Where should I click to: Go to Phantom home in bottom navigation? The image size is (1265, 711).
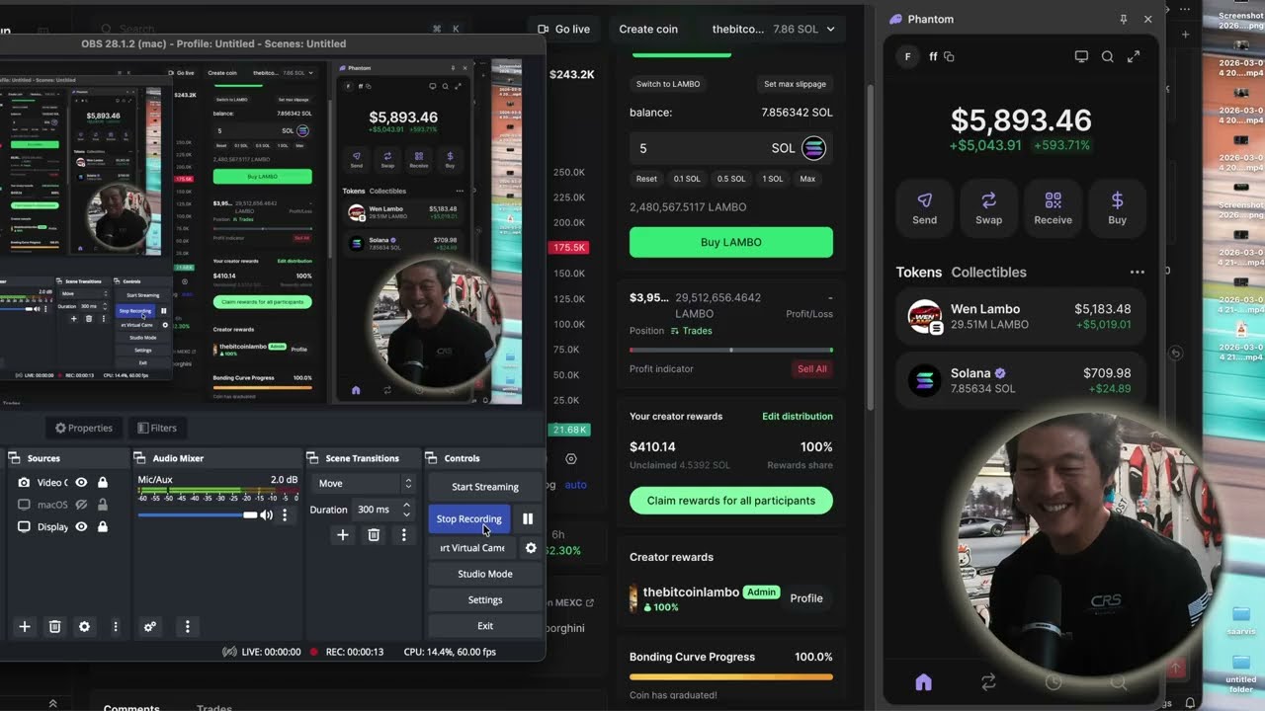[923, 682]
